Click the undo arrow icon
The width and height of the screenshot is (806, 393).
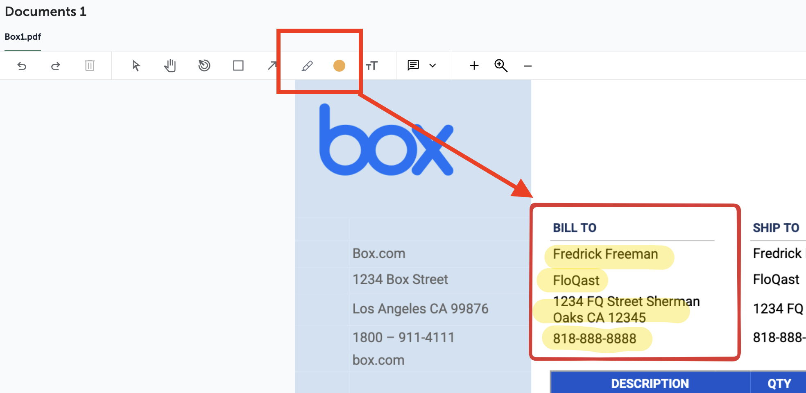click(22, 66)
